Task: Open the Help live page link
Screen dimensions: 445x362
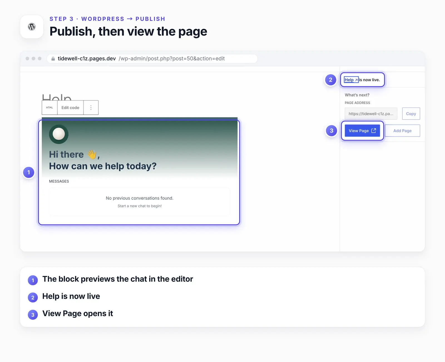Action: click(351, 80)
